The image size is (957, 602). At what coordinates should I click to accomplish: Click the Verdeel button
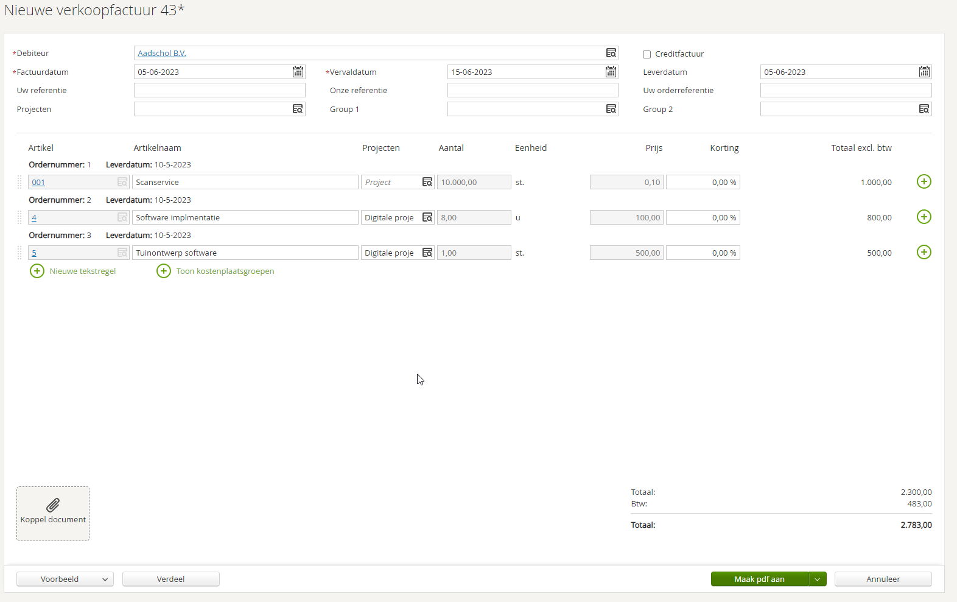pyautogui.click(x=171, y=579)
